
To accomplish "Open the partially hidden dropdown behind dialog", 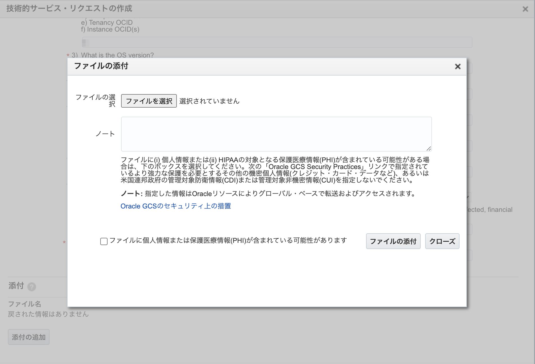I will (469, 197).
